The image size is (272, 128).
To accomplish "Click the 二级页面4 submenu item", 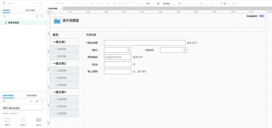I will [x=64, y=78].
